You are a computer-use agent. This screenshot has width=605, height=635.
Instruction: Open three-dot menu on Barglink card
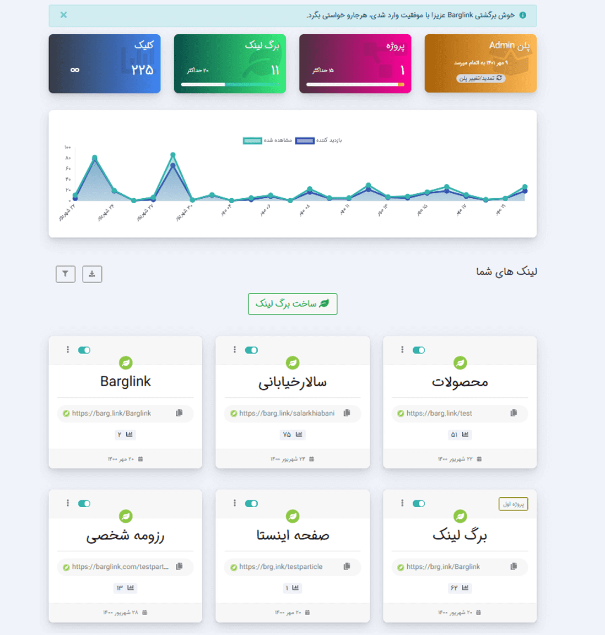[x=68, y=350]
